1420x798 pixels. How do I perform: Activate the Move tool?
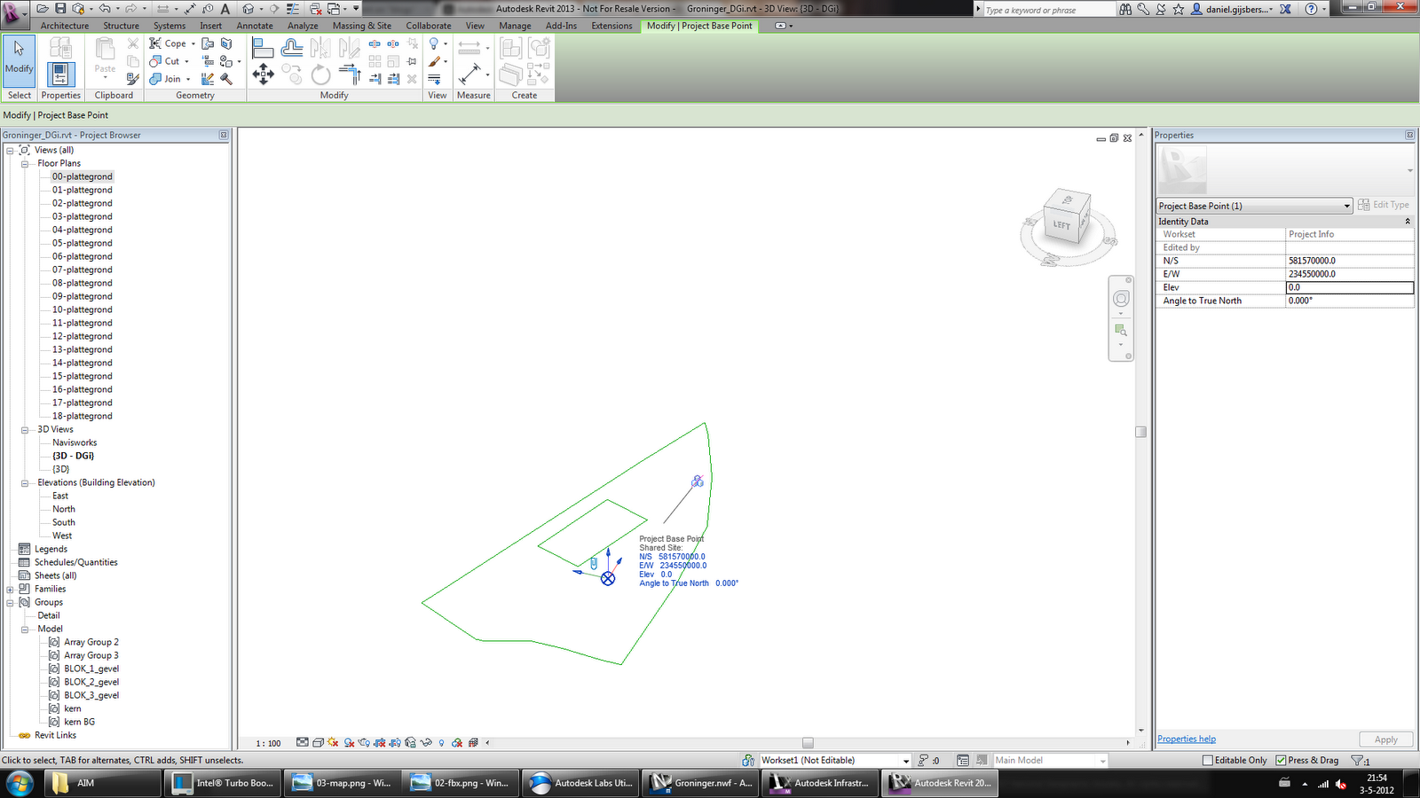point(264,75)
